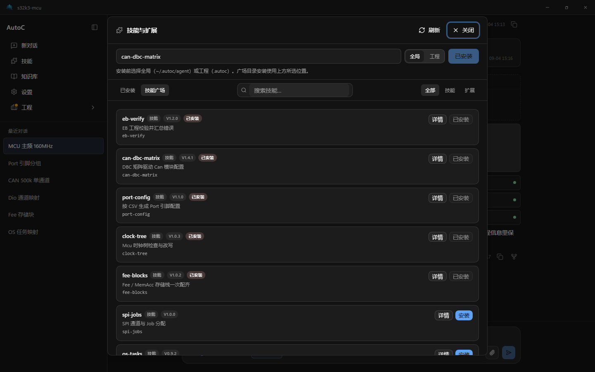Image resolution: width=595 pixels, height=372 pixels.
Task: Open 新对话 in the sidebar
Action: coord(53,45)
